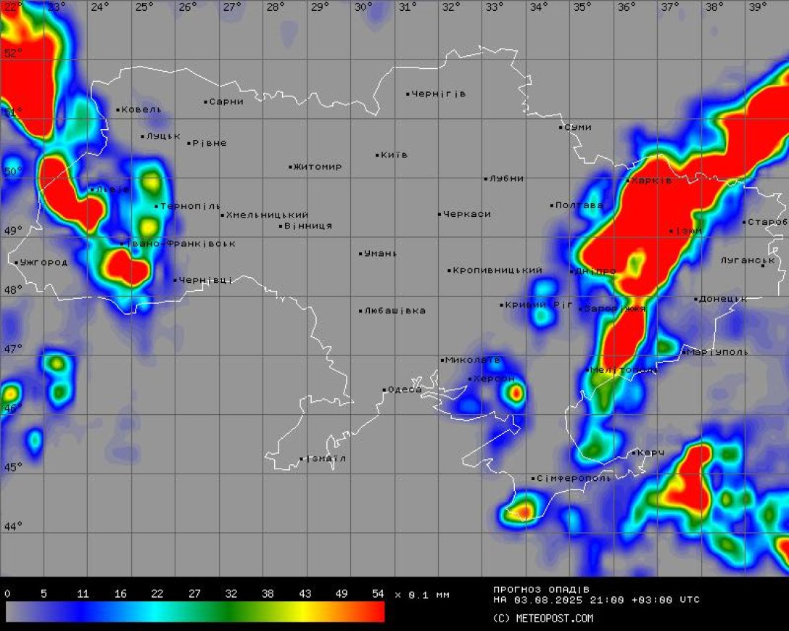Click the 30° longitude label at top
The width and height of the screenshot is (789, 631).
(363, 7)
